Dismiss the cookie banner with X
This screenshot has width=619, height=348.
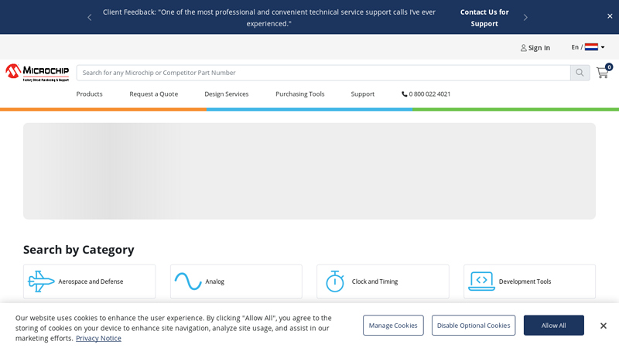tap(604, 326)
